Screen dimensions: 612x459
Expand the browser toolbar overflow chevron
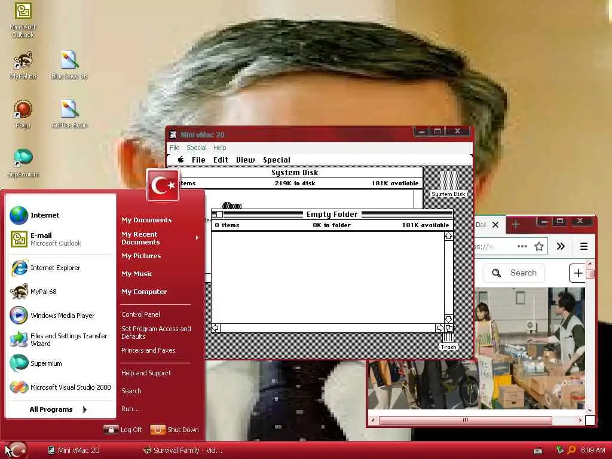[x=561, y=246]
